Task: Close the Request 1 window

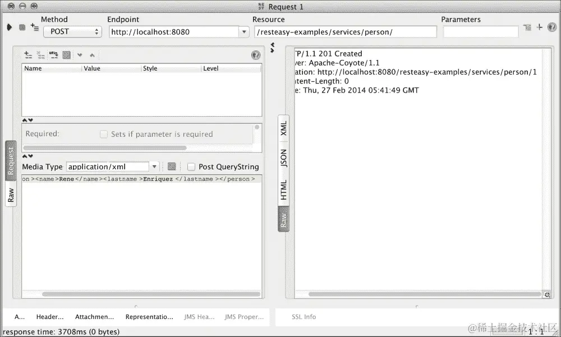Action: [x=11, y=6]
